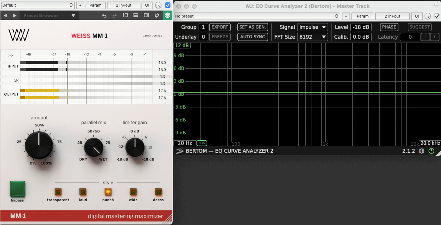
Task: Uncheck the Weiss plugin enable checkbox
Action: tap(168, 5)
